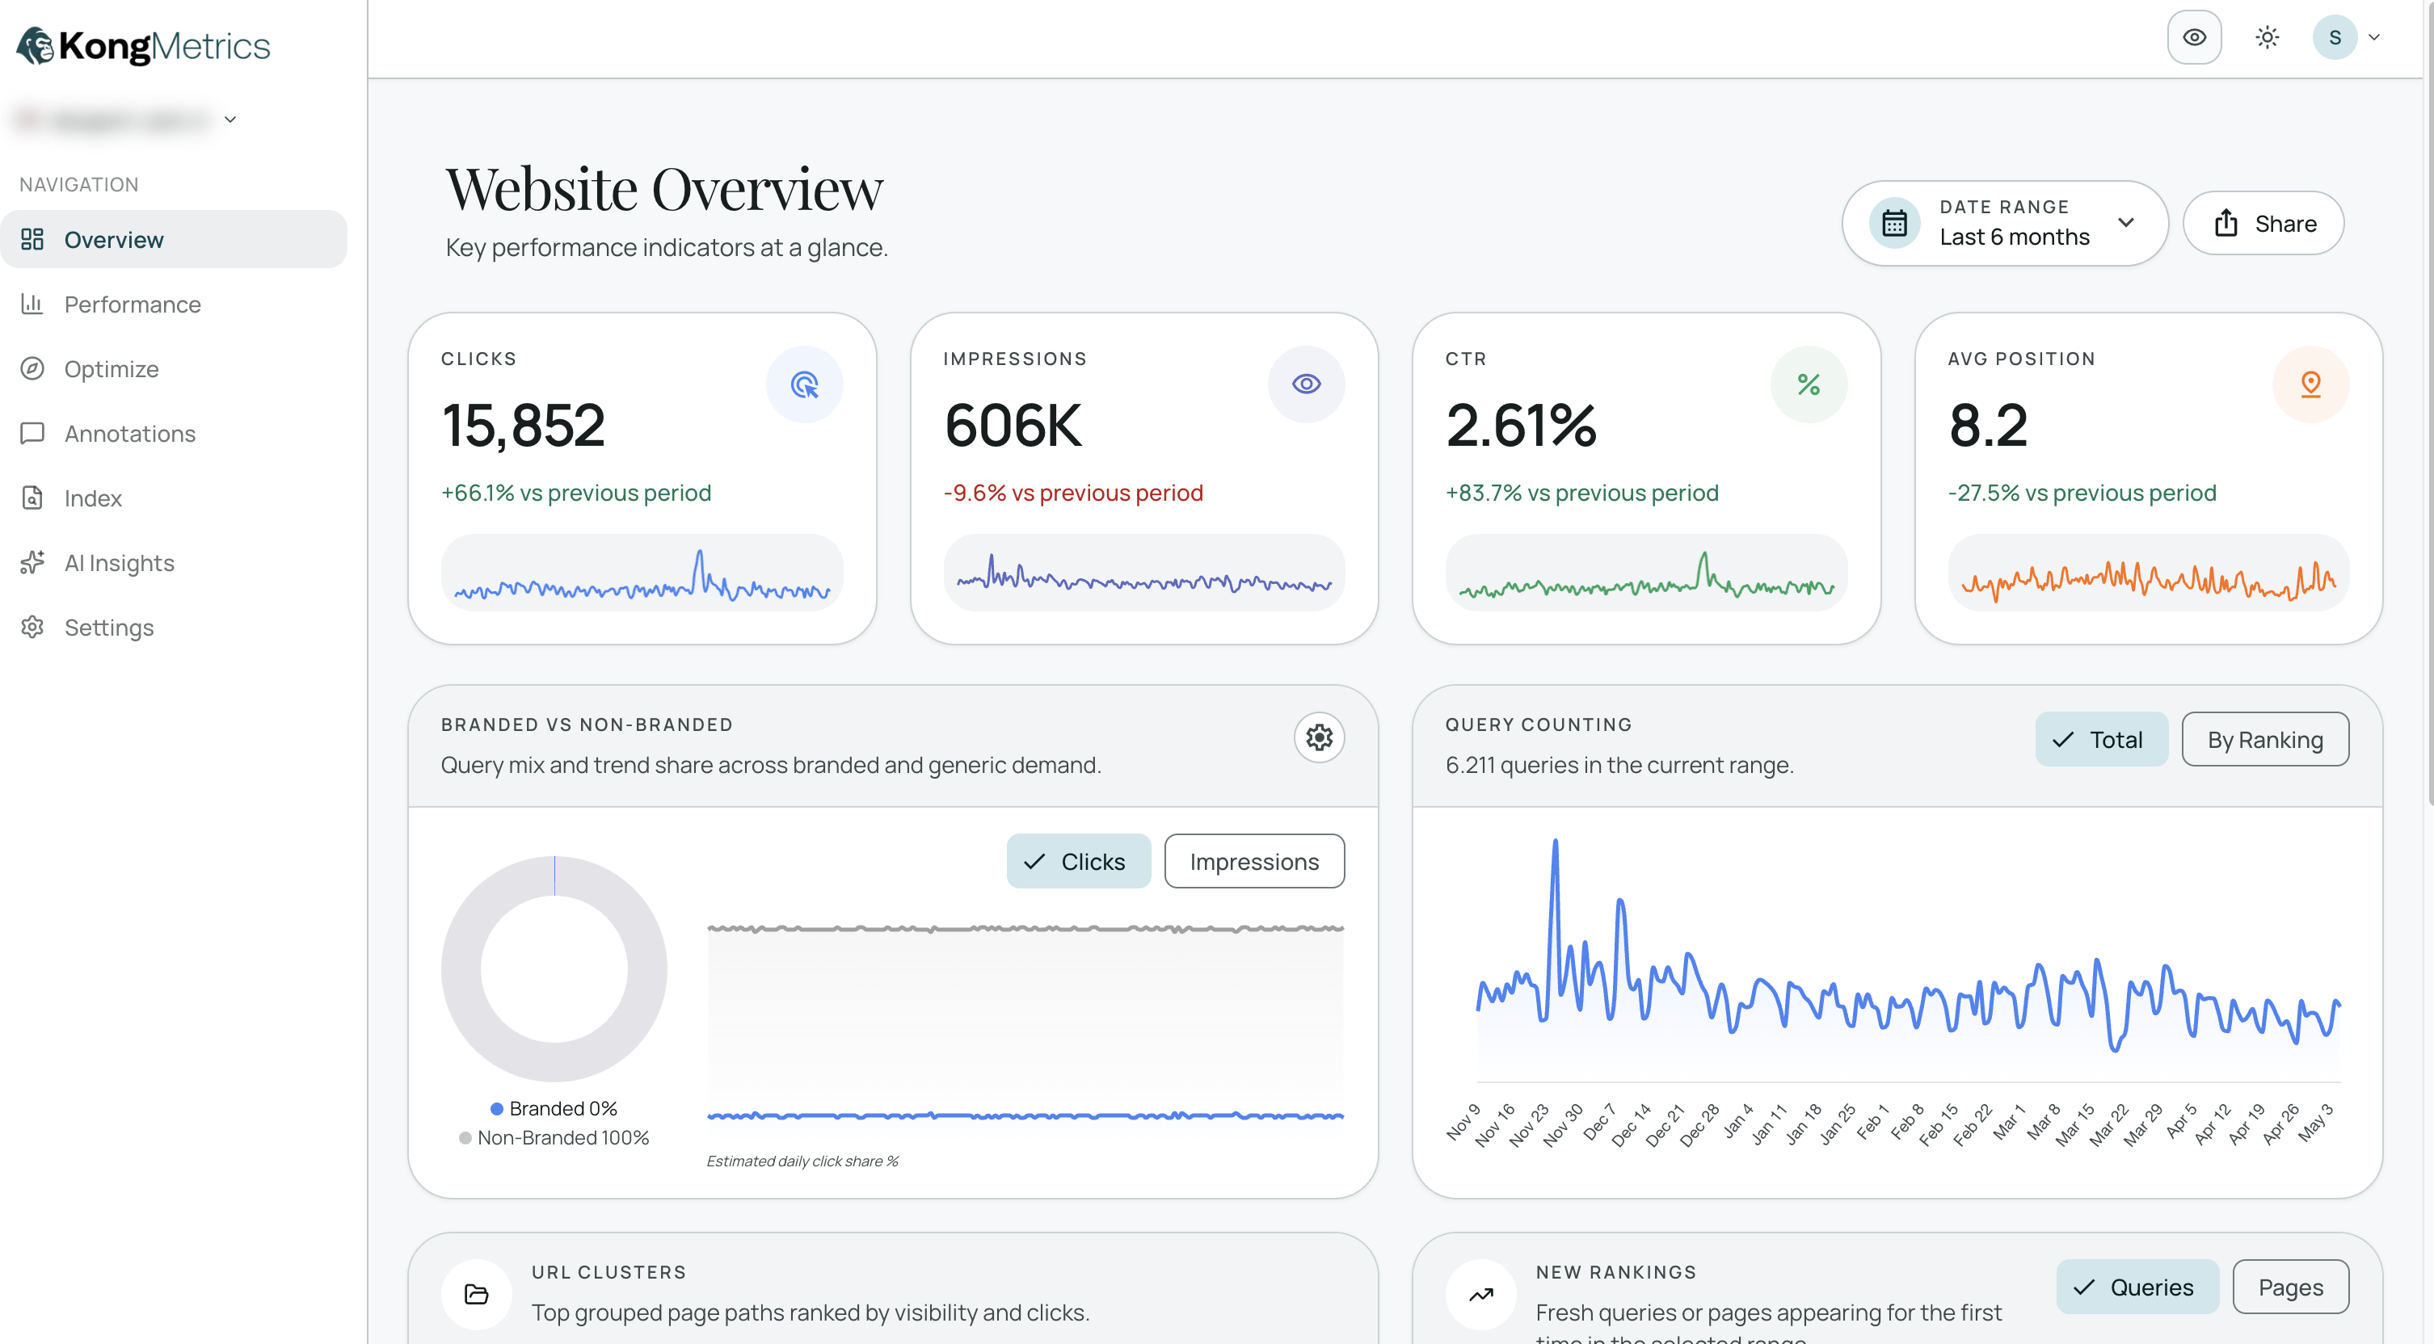Click the Performance bar chart icon
The height and width of the screenshot is (1344, 2434).
(32, 303)
